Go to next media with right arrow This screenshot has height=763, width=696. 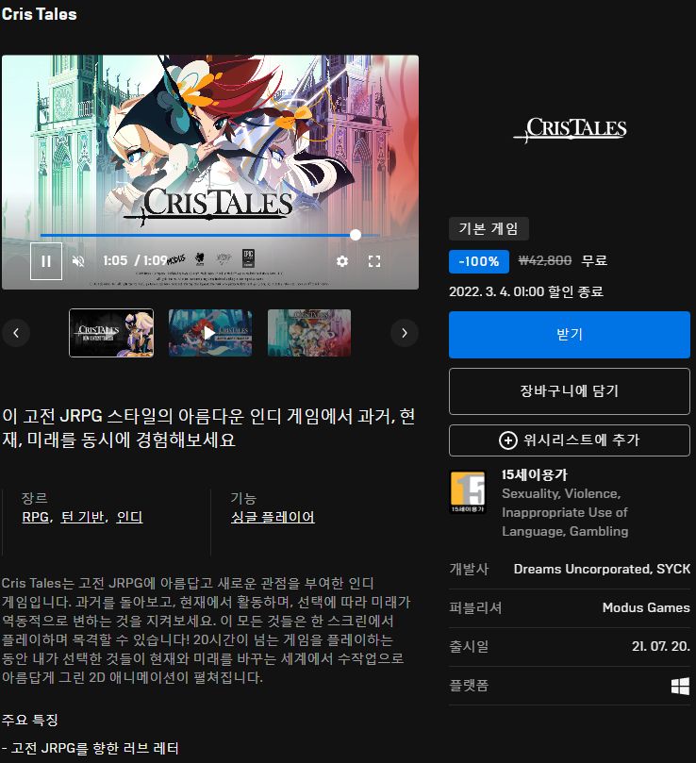[x=405, y=333]
